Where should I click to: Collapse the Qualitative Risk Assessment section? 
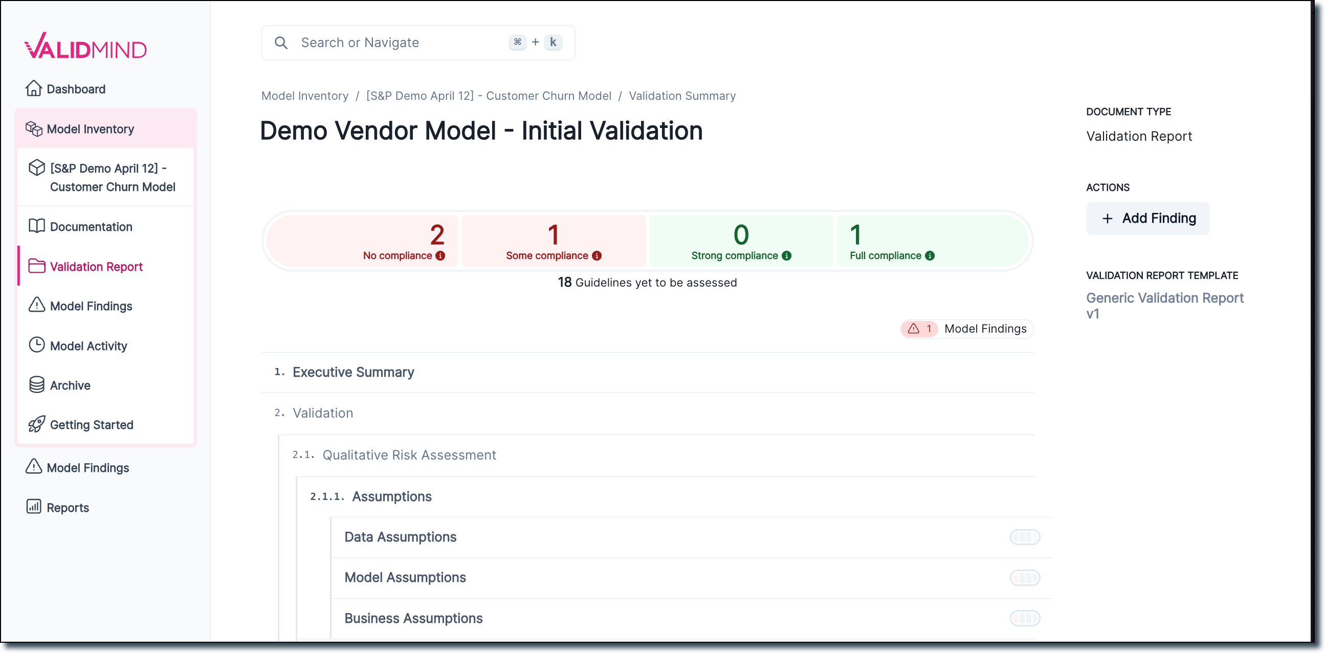(408, 454)
